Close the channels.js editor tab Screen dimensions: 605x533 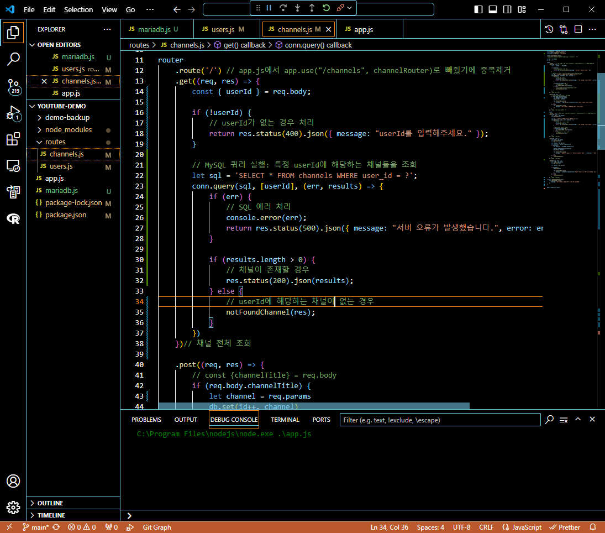point(328,29)
